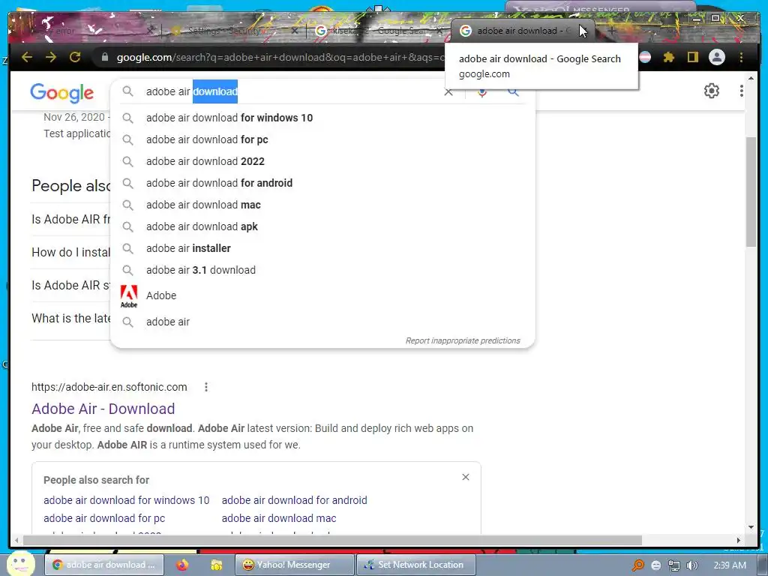Switch to the kisekae Google Search tab

(x=379, y=31)
